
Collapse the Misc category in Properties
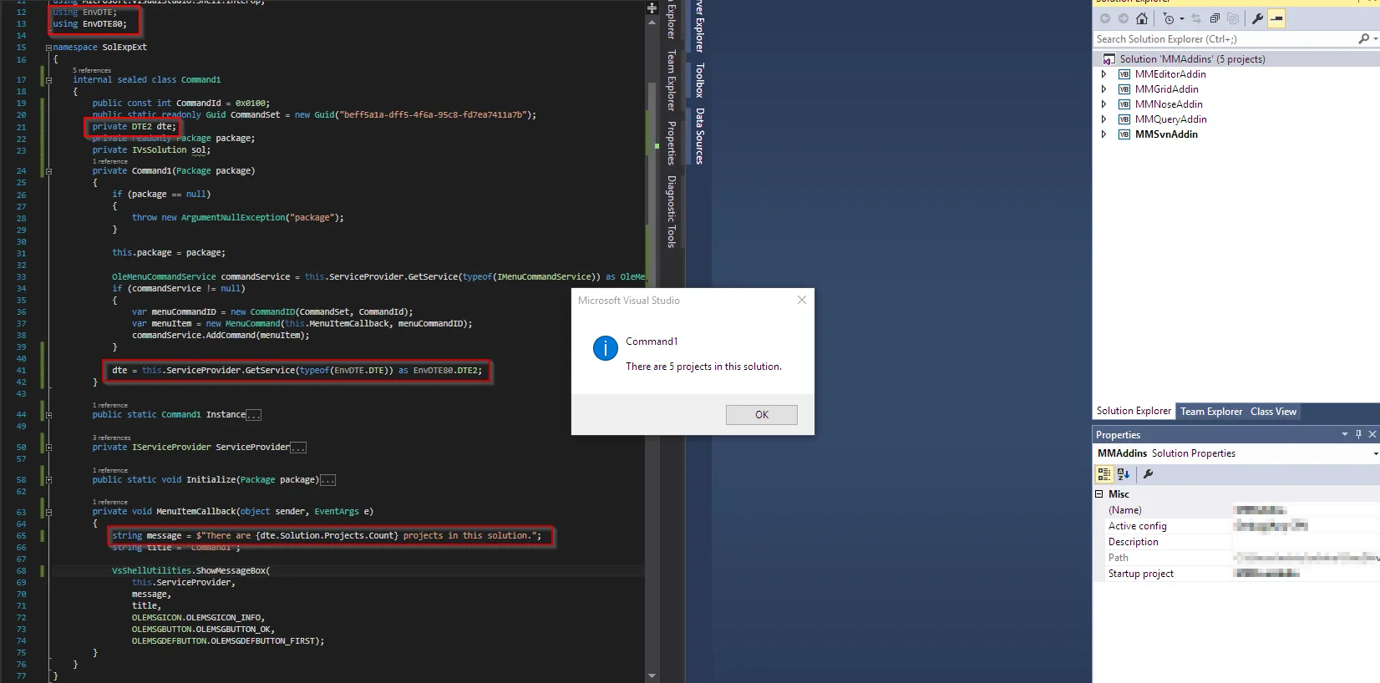pyautogui.click(x=1099, y=494)
